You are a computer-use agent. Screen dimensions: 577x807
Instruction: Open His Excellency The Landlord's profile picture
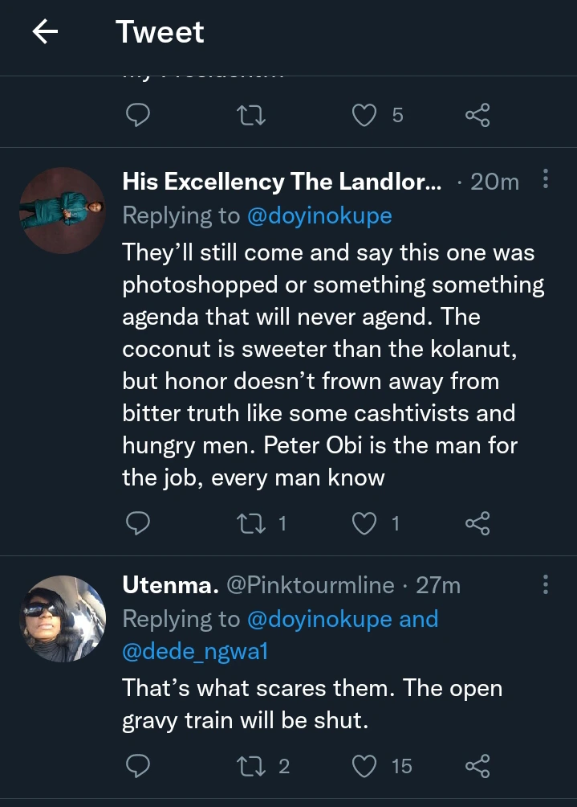[x=62, y=211]
